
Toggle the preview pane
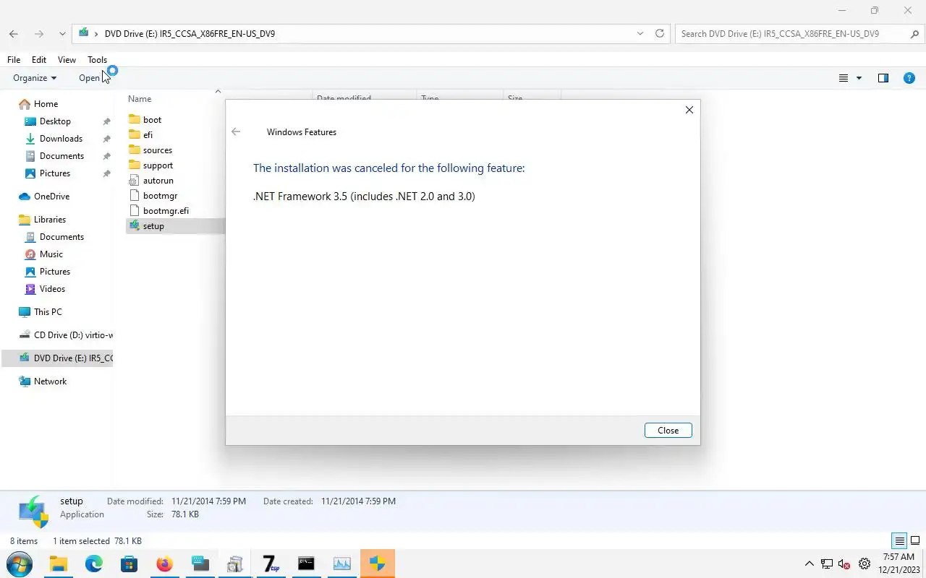pos(883,78)
